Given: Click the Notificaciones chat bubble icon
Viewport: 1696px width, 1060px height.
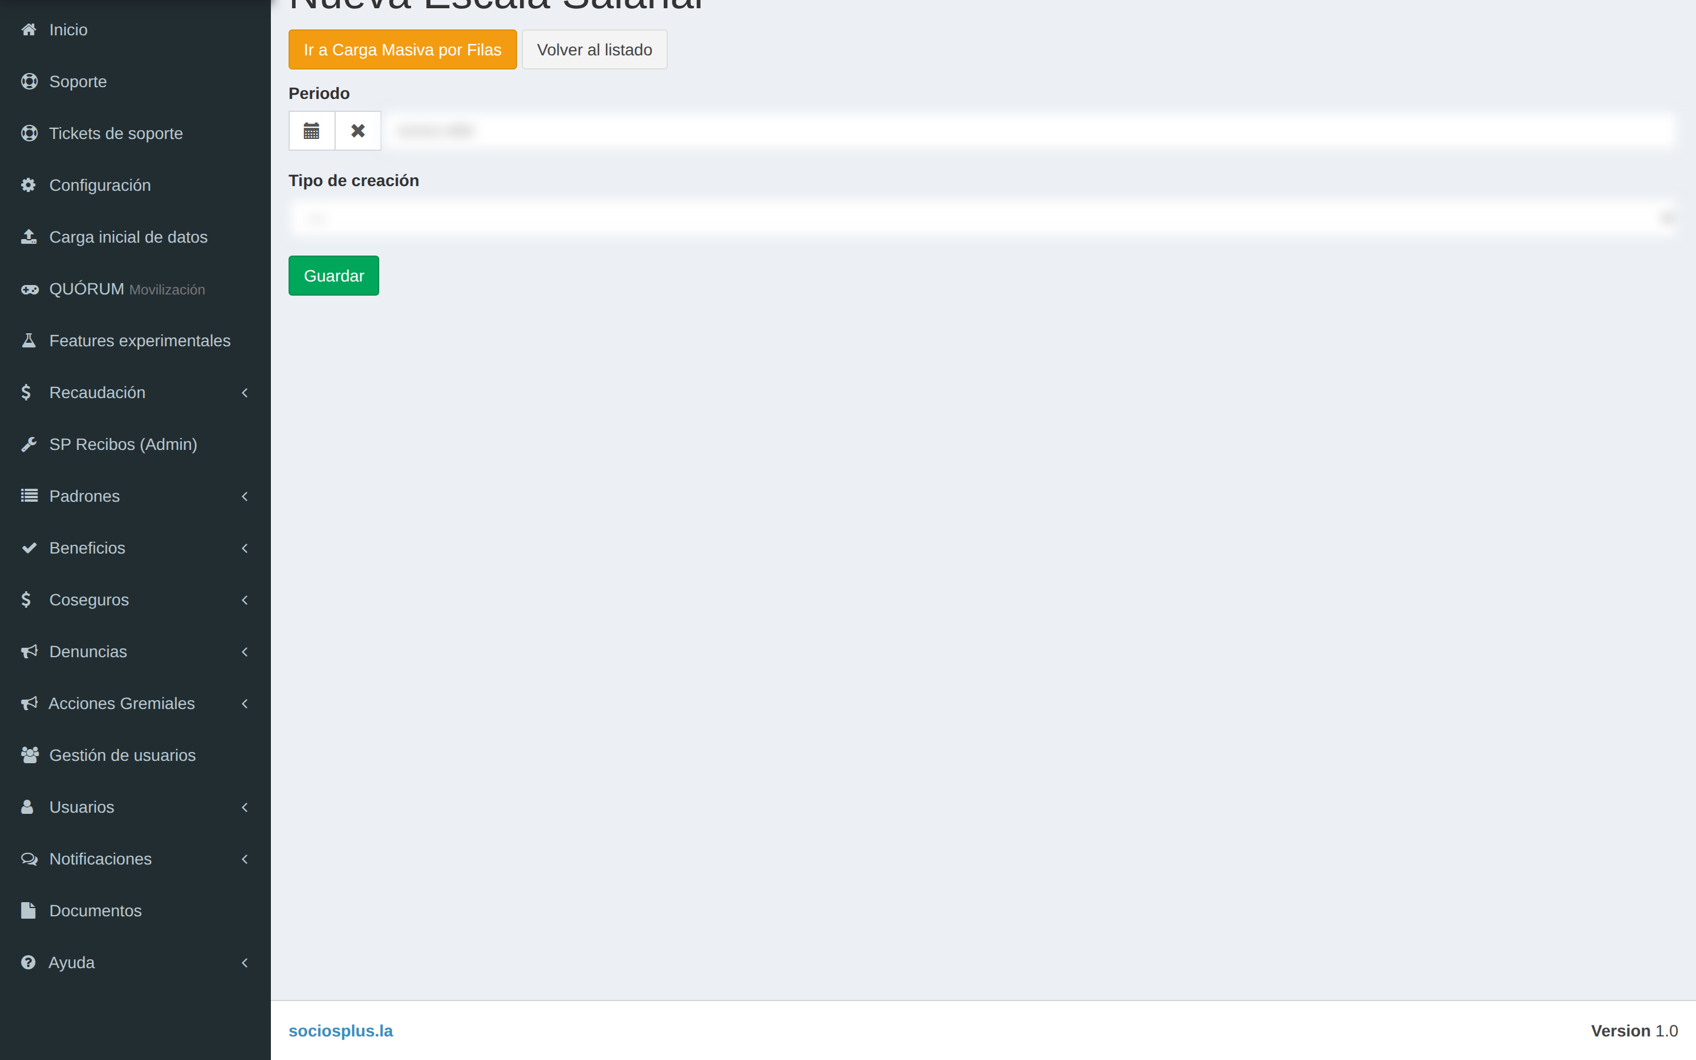Looking at the screenshot, I should (29, 859).
